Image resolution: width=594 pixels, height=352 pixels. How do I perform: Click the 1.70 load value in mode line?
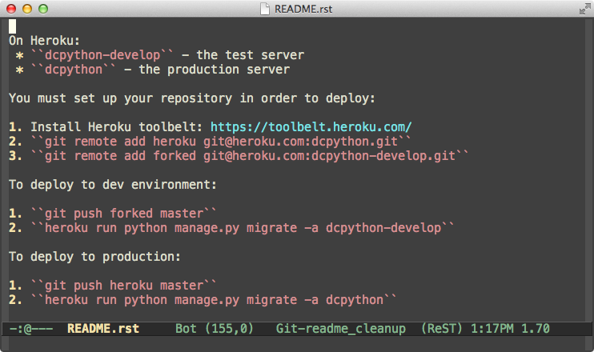[536, 329]
